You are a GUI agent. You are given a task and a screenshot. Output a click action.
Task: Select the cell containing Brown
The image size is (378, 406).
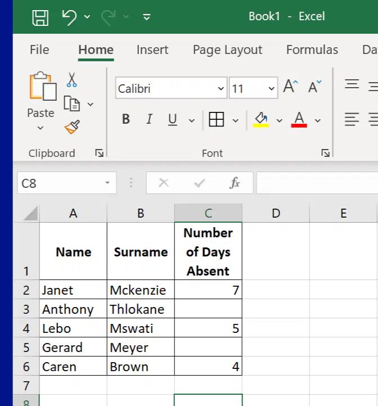[x=141, y=366]
